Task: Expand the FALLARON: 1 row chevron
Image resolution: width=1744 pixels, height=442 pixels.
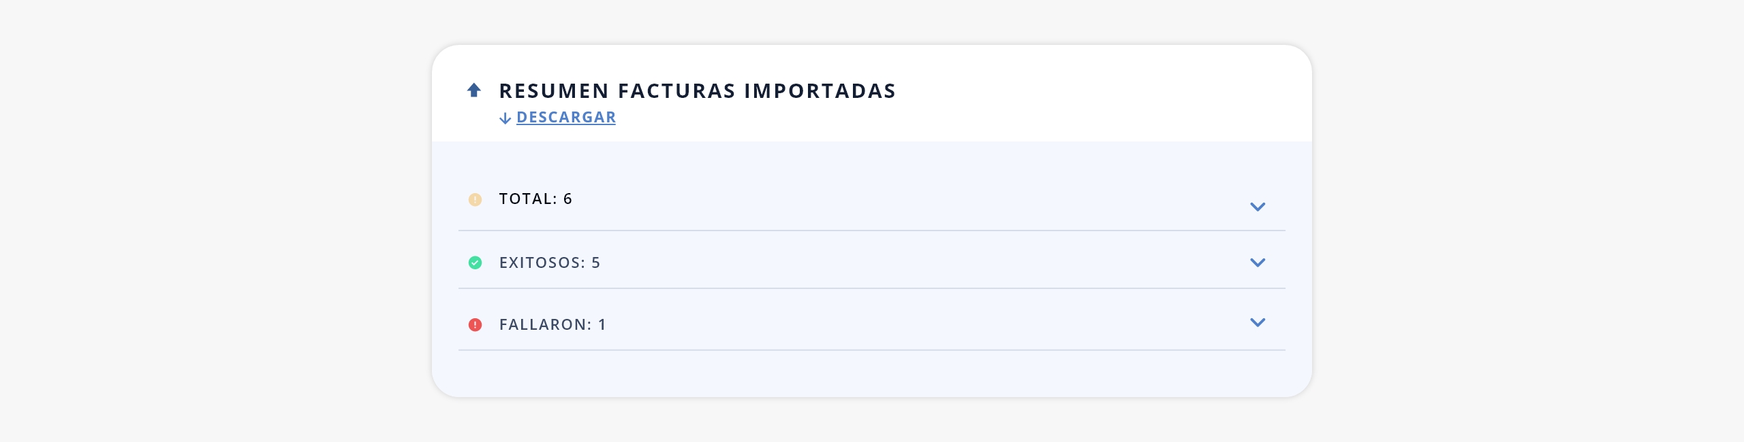Action: coord(1258,322)
